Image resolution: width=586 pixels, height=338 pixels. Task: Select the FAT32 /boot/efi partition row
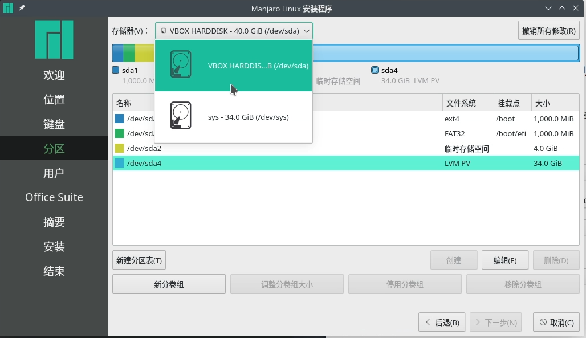click(x=346, y=133)
